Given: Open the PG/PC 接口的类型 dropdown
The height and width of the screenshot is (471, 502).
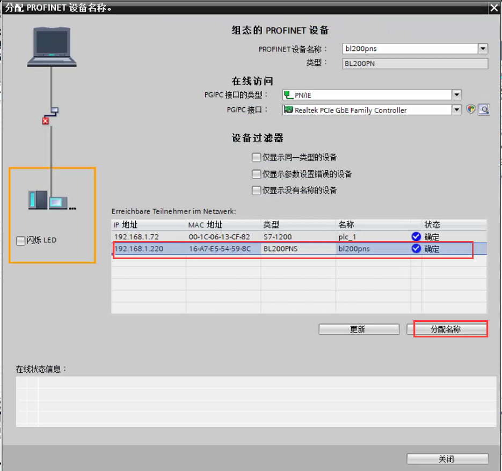Looking at the screenshot, I should click(457, 95).
